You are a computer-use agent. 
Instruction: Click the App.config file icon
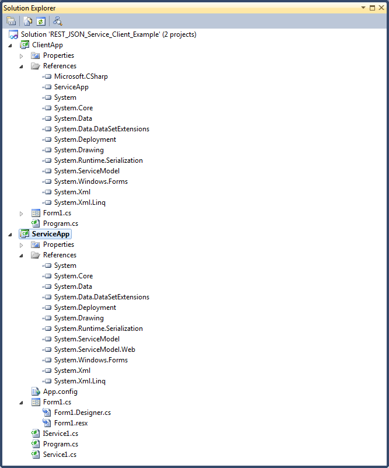[36, 392]
